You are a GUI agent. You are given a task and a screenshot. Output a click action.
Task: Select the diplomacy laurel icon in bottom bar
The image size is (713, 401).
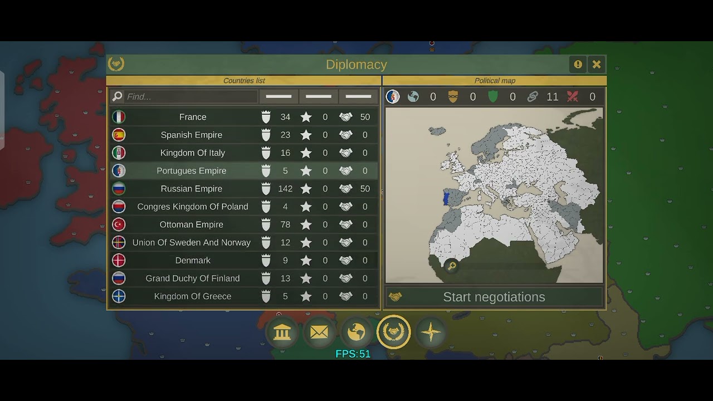[394, 332]
